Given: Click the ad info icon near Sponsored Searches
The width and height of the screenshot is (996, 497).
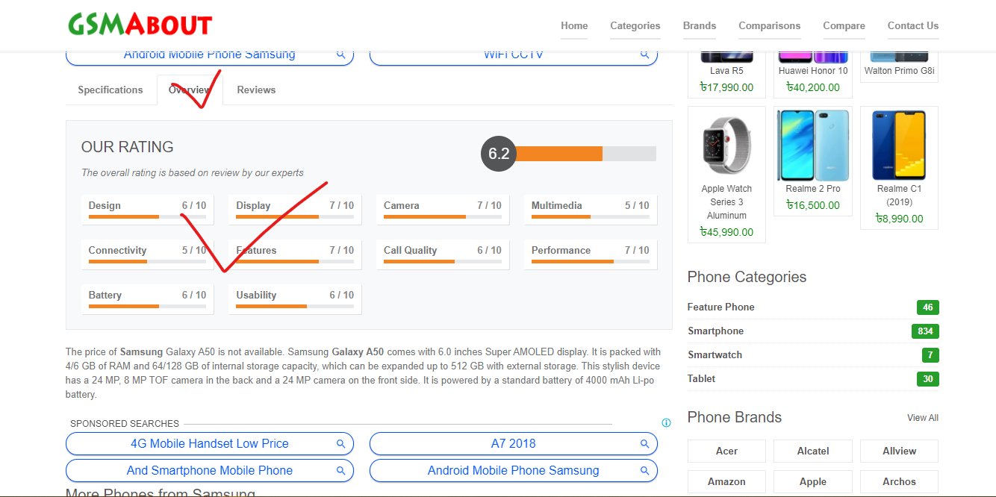Looking at the screenshot, I should [x=666, y=423].
